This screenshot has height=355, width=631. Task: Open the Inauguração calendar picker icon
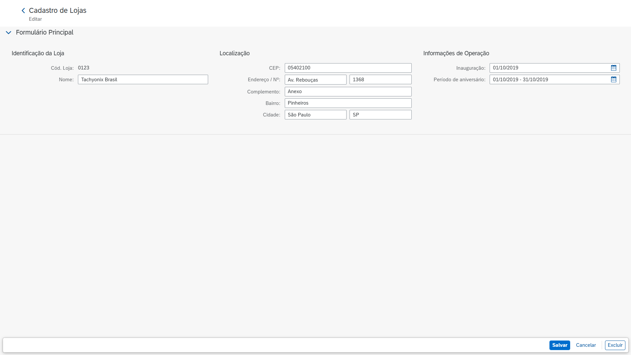tap(613, 68)
